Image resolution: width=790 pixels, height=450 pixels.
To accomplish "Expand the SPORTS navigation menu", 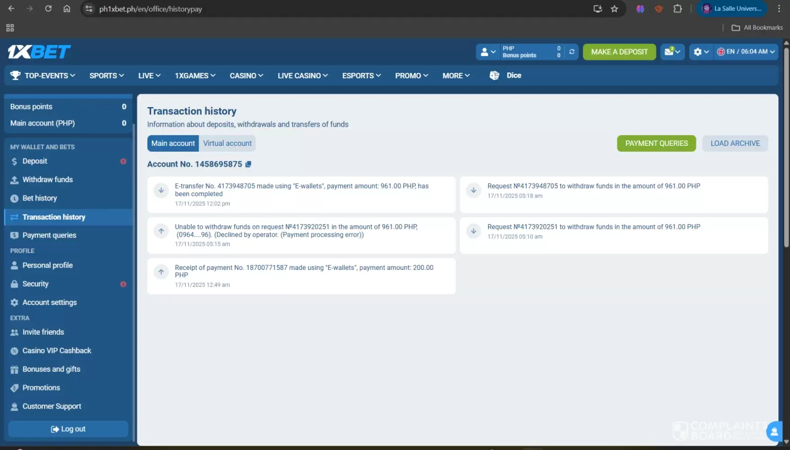I will tap(106, 76).
